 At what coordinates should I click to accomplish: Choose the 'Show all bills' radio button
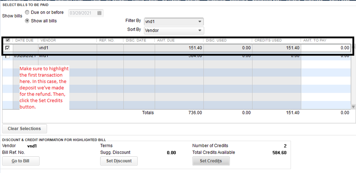coord(27,21)
